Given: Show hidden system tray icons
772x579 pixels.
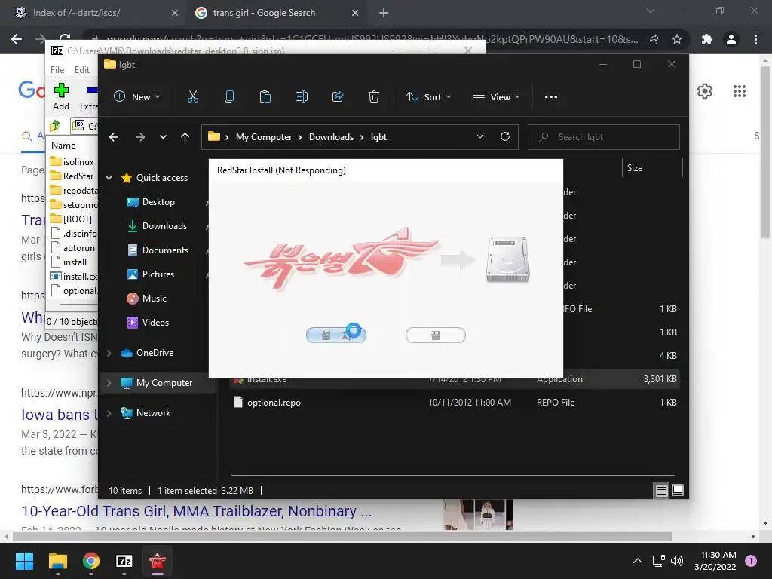Looking at the screenshot, I should (x=638, y=561).
